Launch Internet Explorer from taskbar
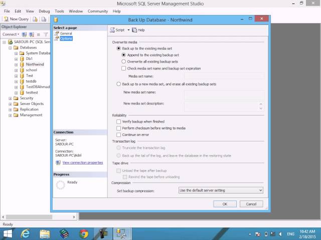This screenshot has height=240, width=321. [x=25, y=234]
